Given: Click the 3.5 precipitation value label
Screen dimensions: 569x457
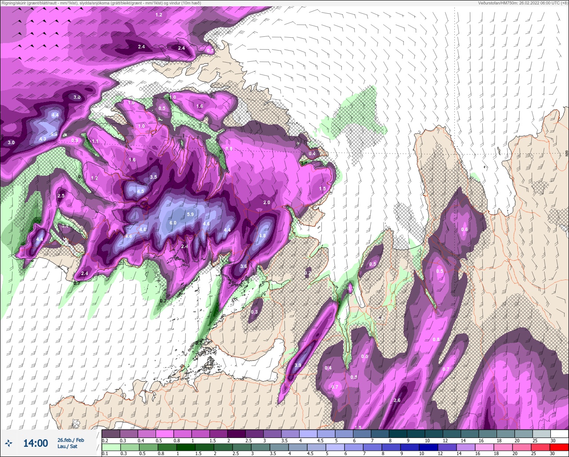Looking at the screenshot, I should point(153,177).
